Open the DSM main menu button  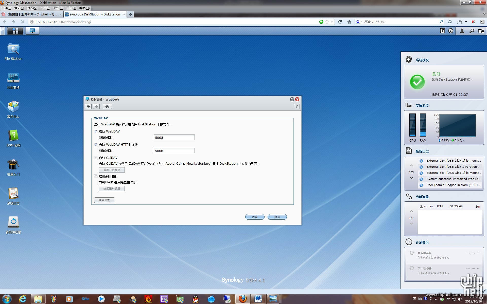[x=15, y=31]
